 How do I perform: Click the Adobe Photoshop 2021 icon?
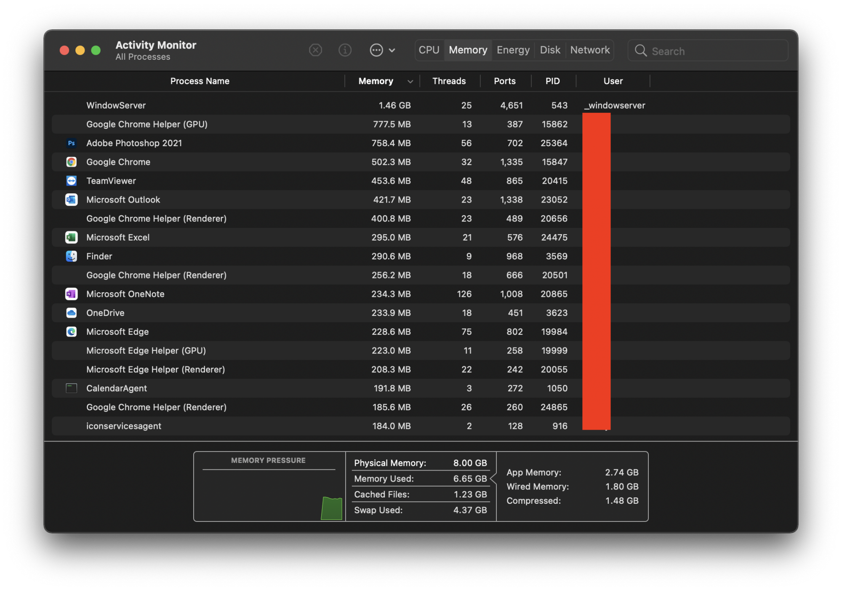point(72,143)
